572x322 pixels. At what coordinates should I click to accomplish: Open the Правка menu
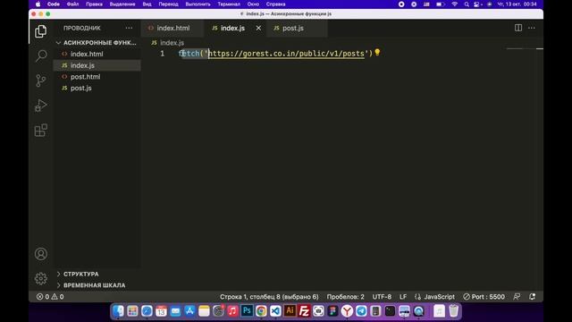tap(94, 4)
